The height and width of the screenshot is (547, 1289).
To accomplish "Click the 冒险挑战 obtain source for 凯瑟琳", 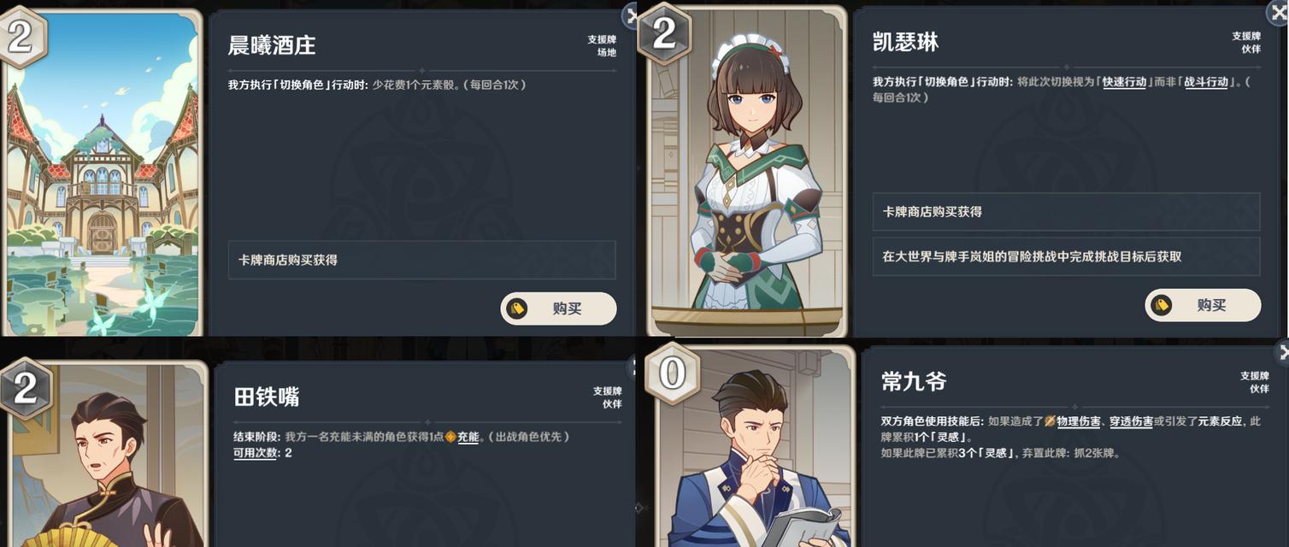I will point(1066,256).
